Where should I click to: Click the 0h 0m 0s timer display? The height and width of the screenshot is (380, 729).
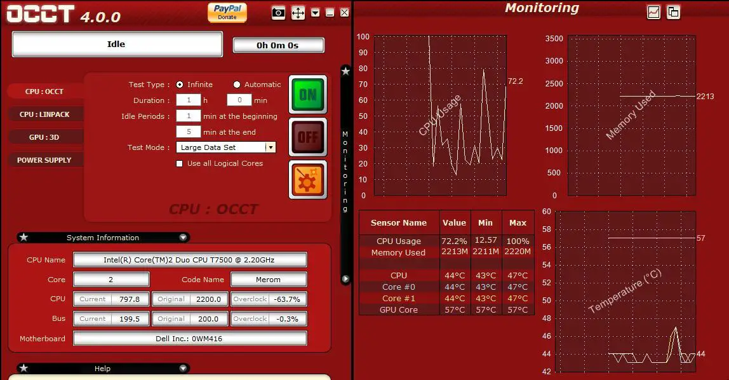(x=278, y=45)
